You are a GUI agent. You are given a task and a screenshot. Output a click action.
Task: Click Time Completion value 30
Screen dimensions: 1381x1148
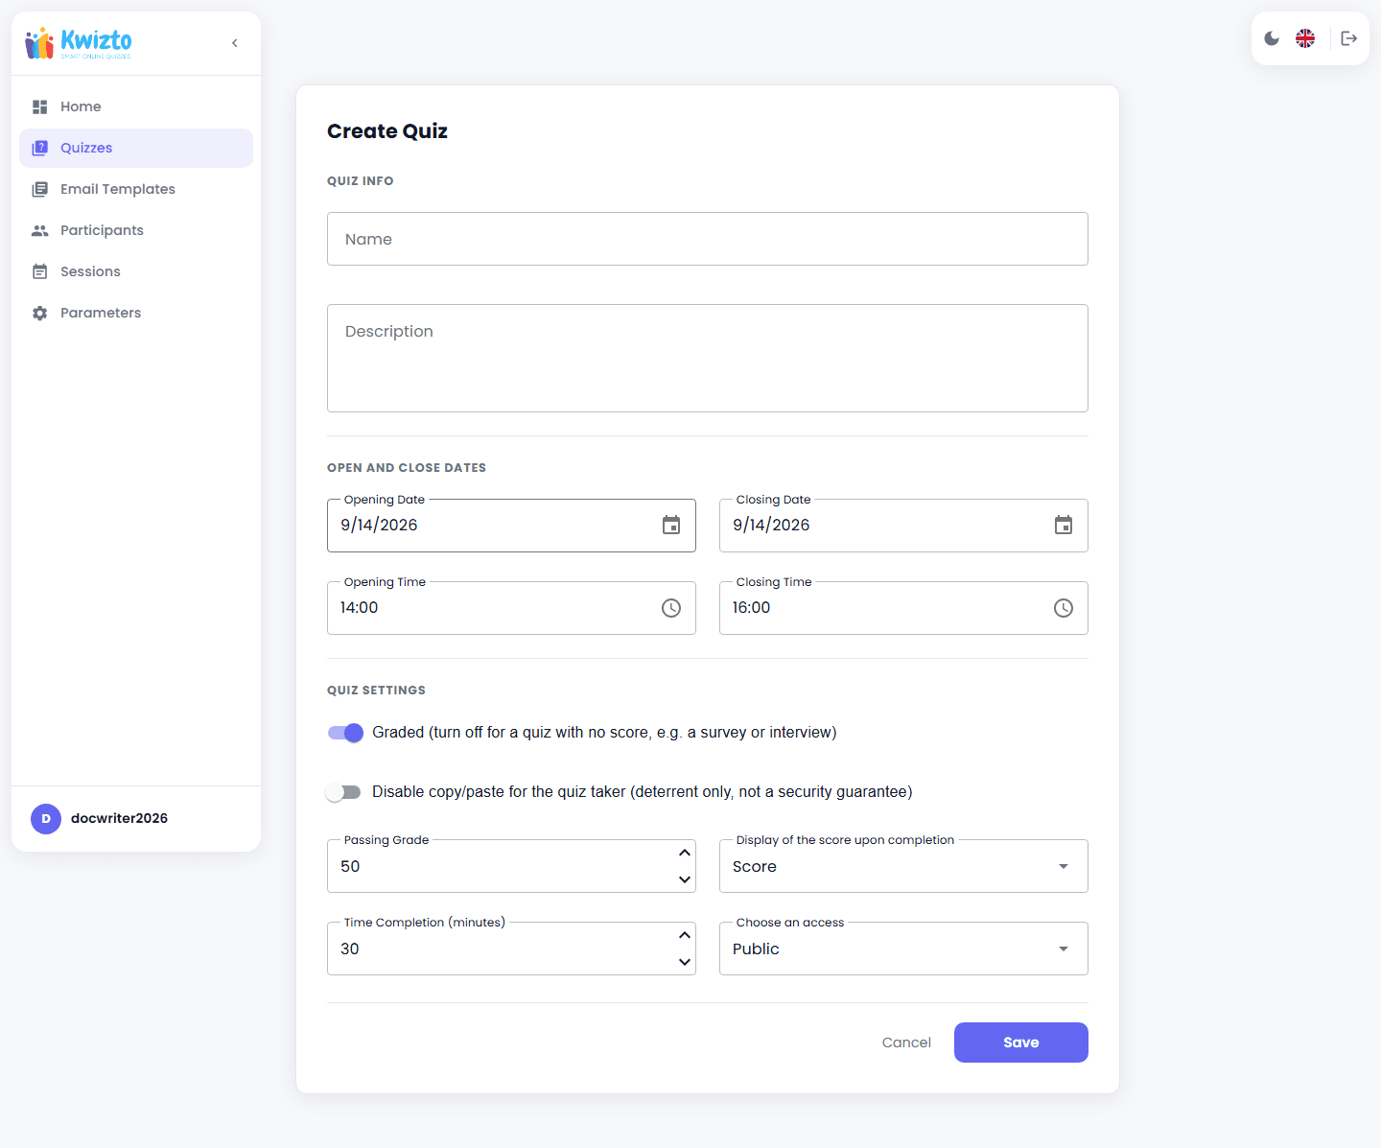(350, 949)
